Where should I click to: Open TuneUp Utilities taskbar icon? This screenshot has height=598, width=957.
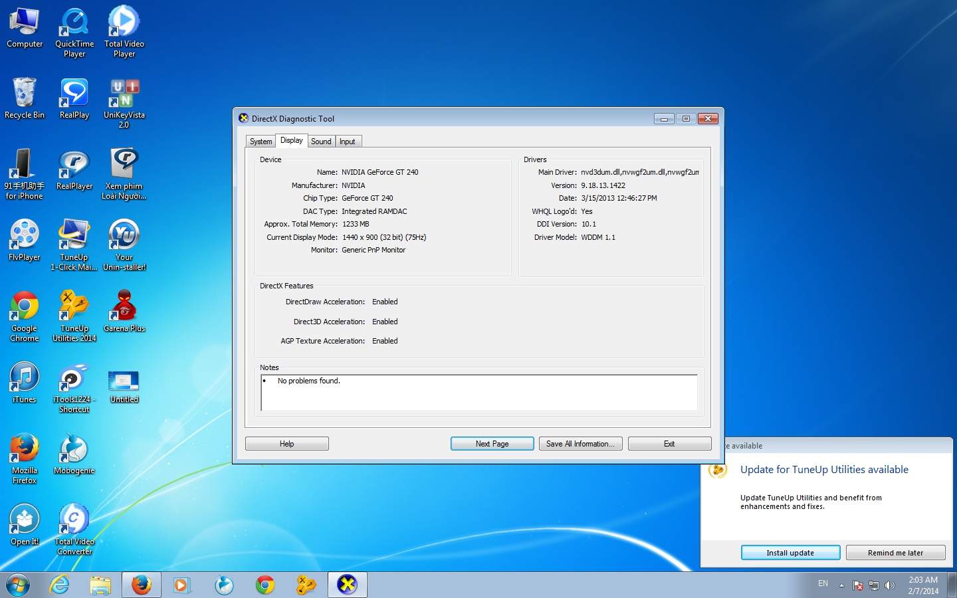pos(306,585)
